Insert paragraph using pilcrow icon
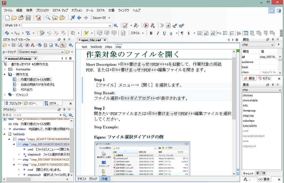This screenshot has width=284, height=183. pyautogui.click(x=182, y=33)
